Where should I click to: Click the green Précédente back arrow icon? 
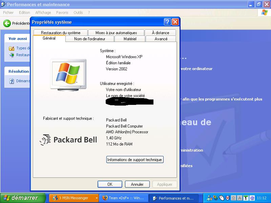point(7,23)
